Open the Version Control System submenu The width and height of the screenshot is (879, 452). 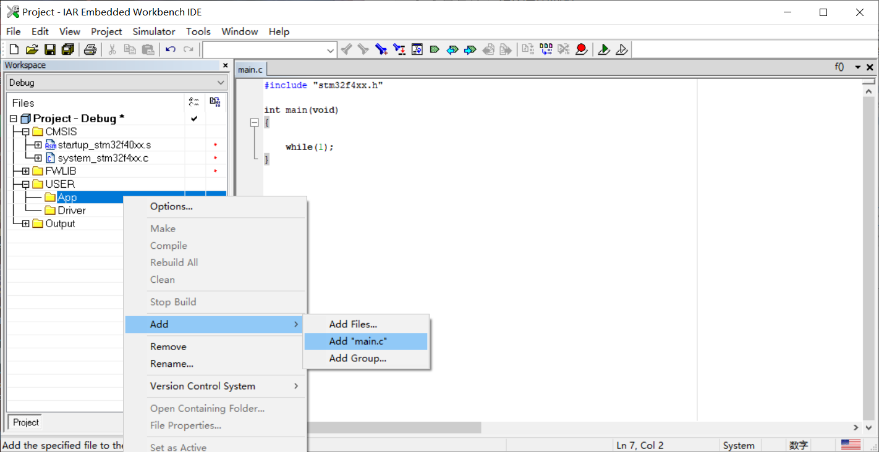point(215,387)
